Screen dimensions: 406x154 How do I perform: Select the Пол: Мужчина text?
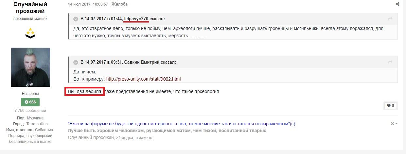tap(30, 118)
